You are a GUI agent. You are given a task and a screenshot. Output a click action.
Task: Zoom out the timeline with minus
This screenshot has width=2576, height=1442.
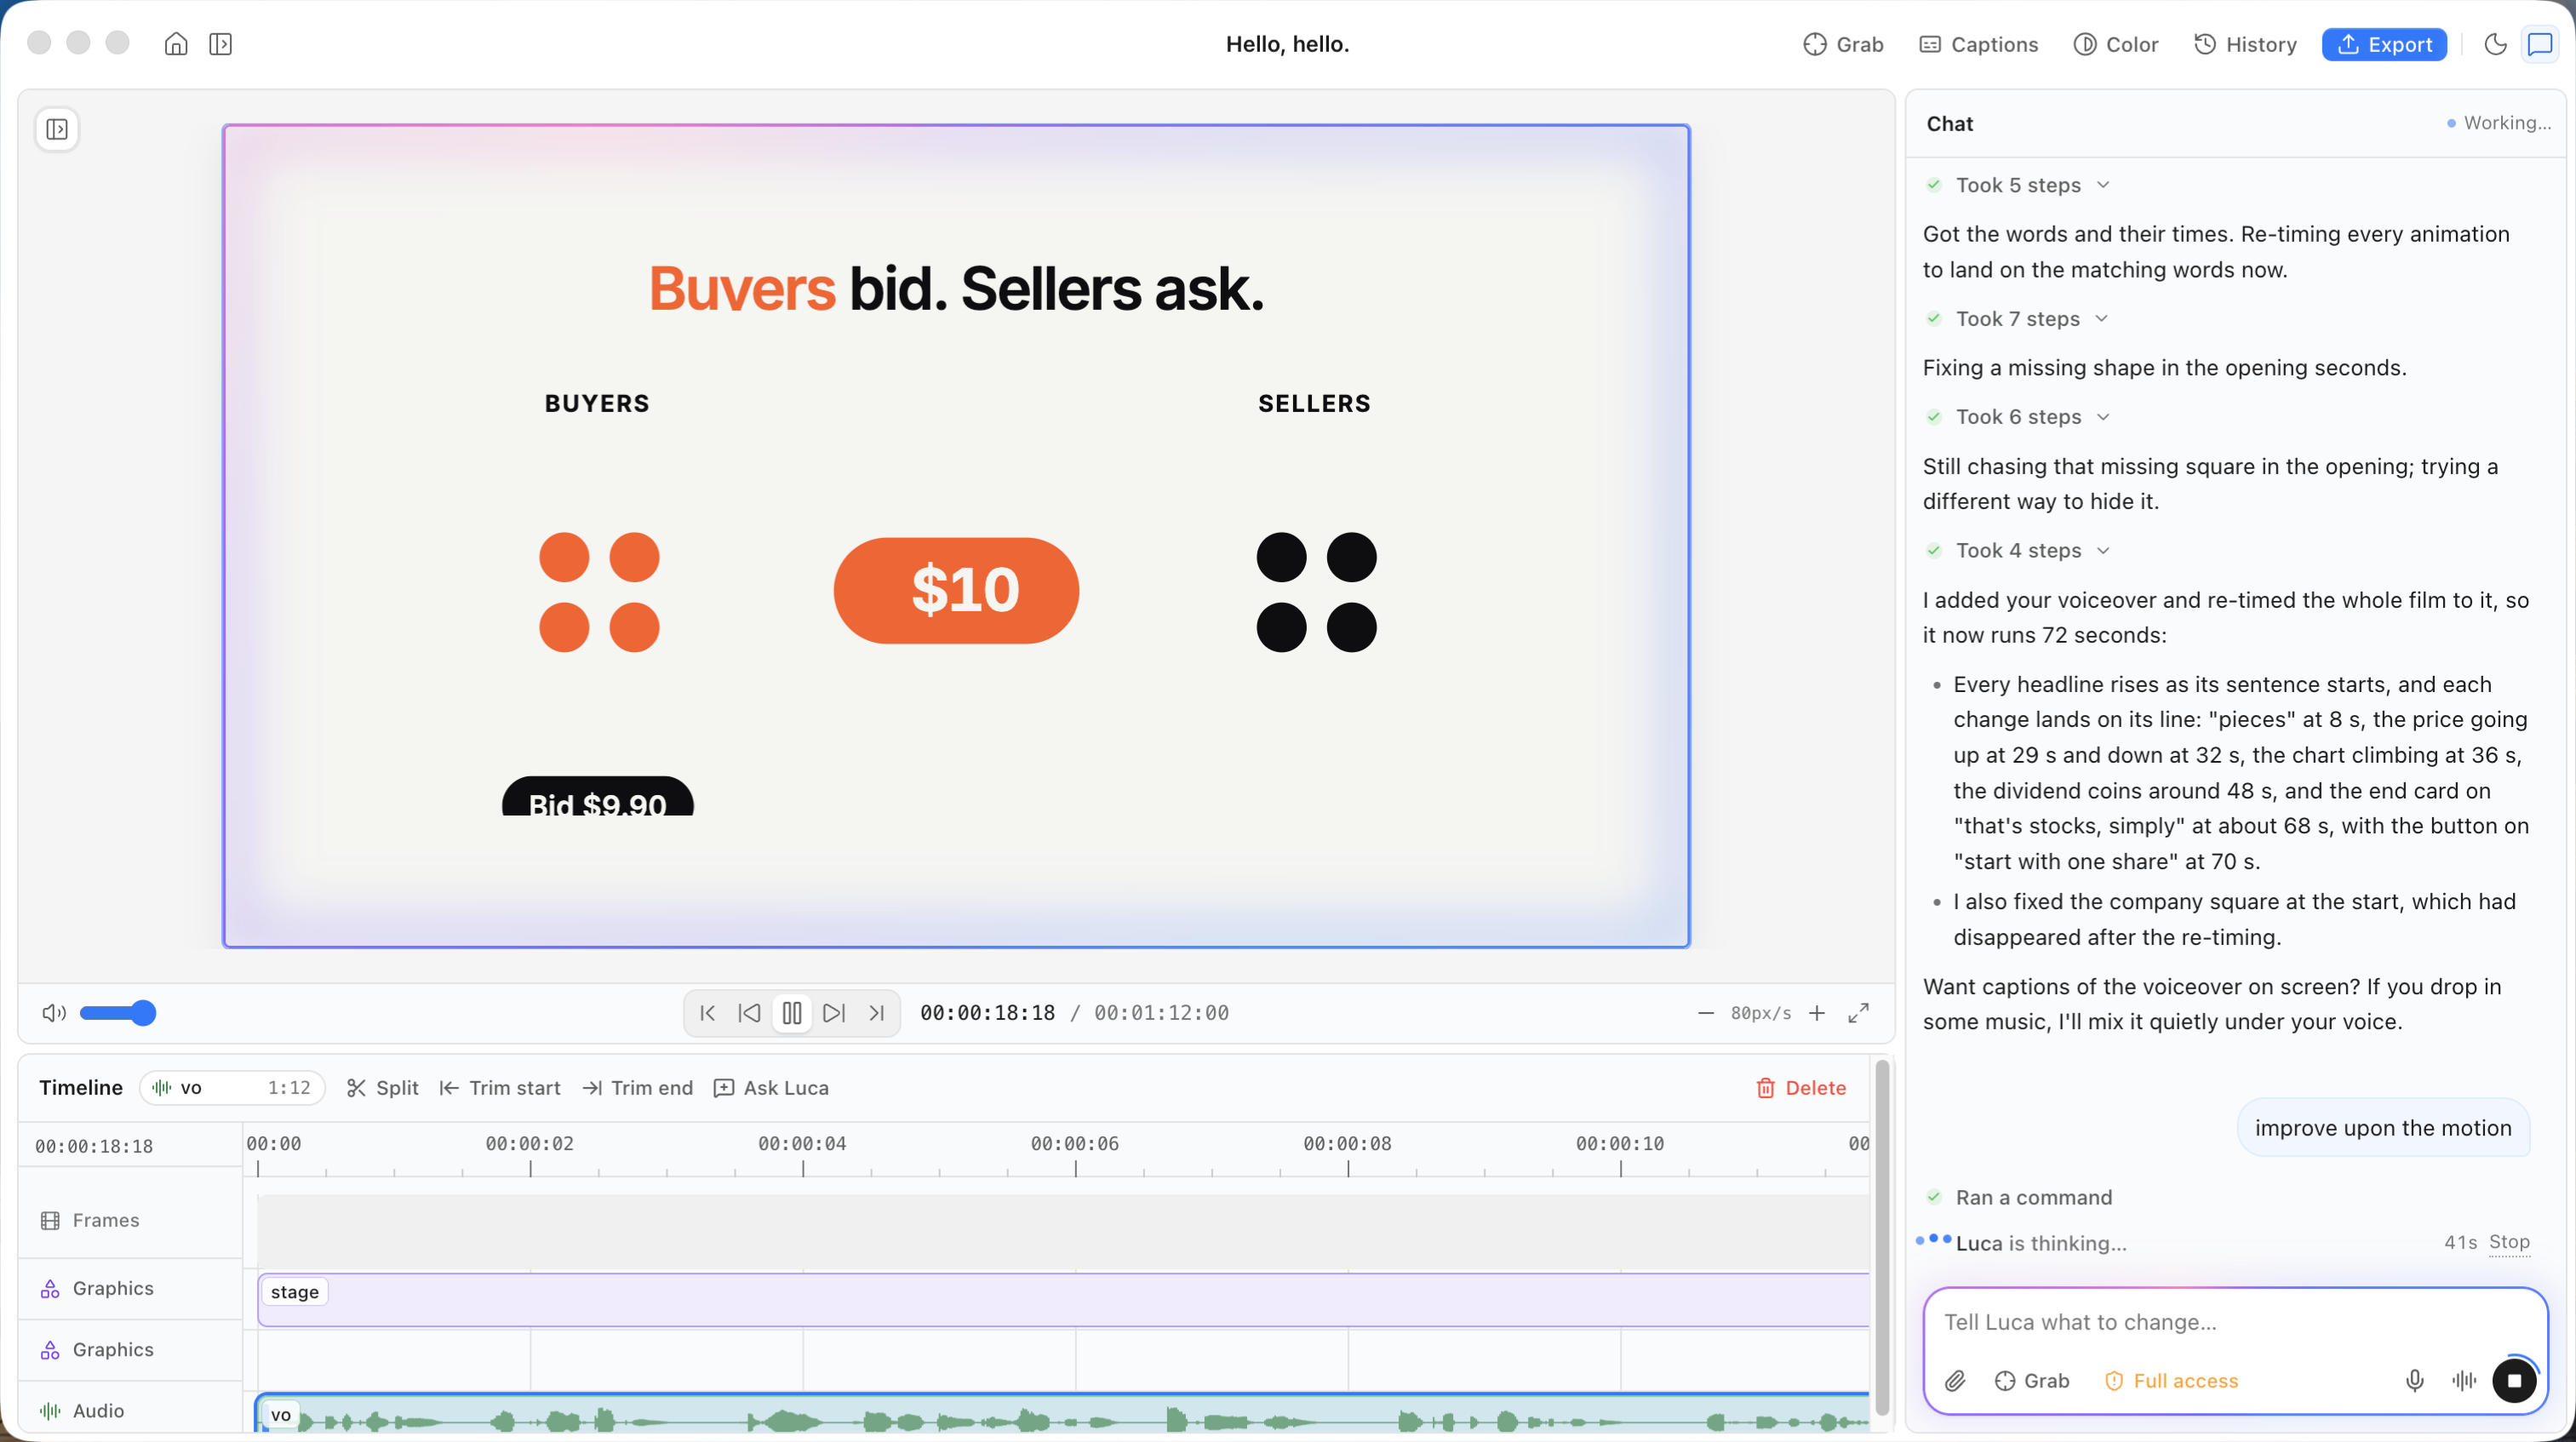point(1706,1013)
